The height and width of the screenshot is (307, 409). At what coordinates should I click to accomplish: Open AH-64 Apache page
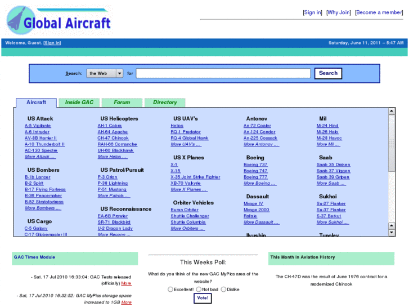[x=113, y=132]
